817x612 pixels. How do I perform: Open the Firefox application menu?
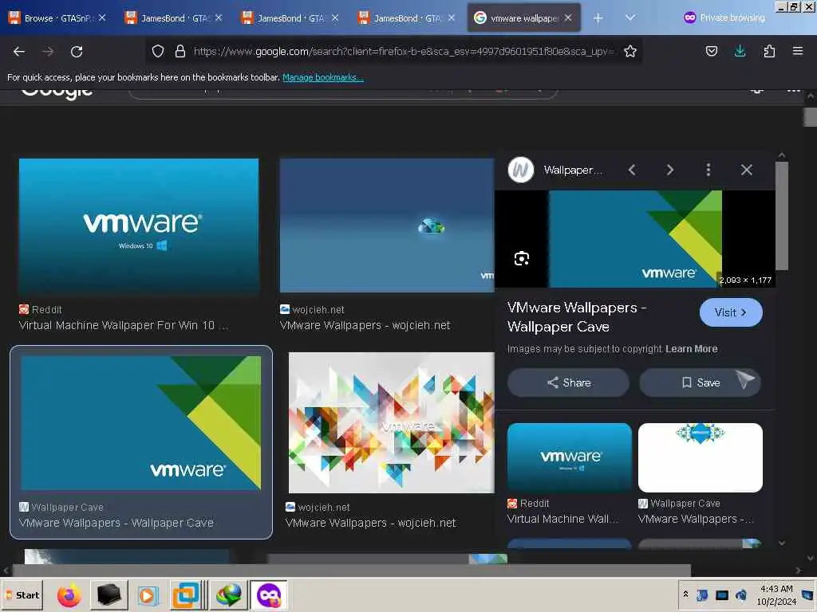[x=797, y=51]
